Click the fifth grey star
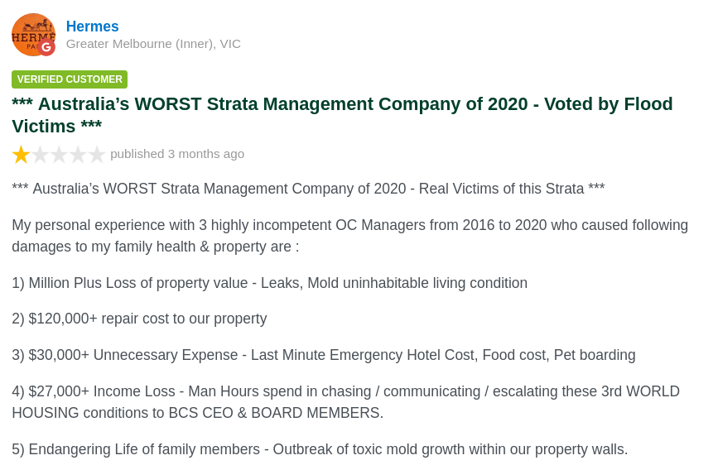The image size is (718, 465). 97,155
